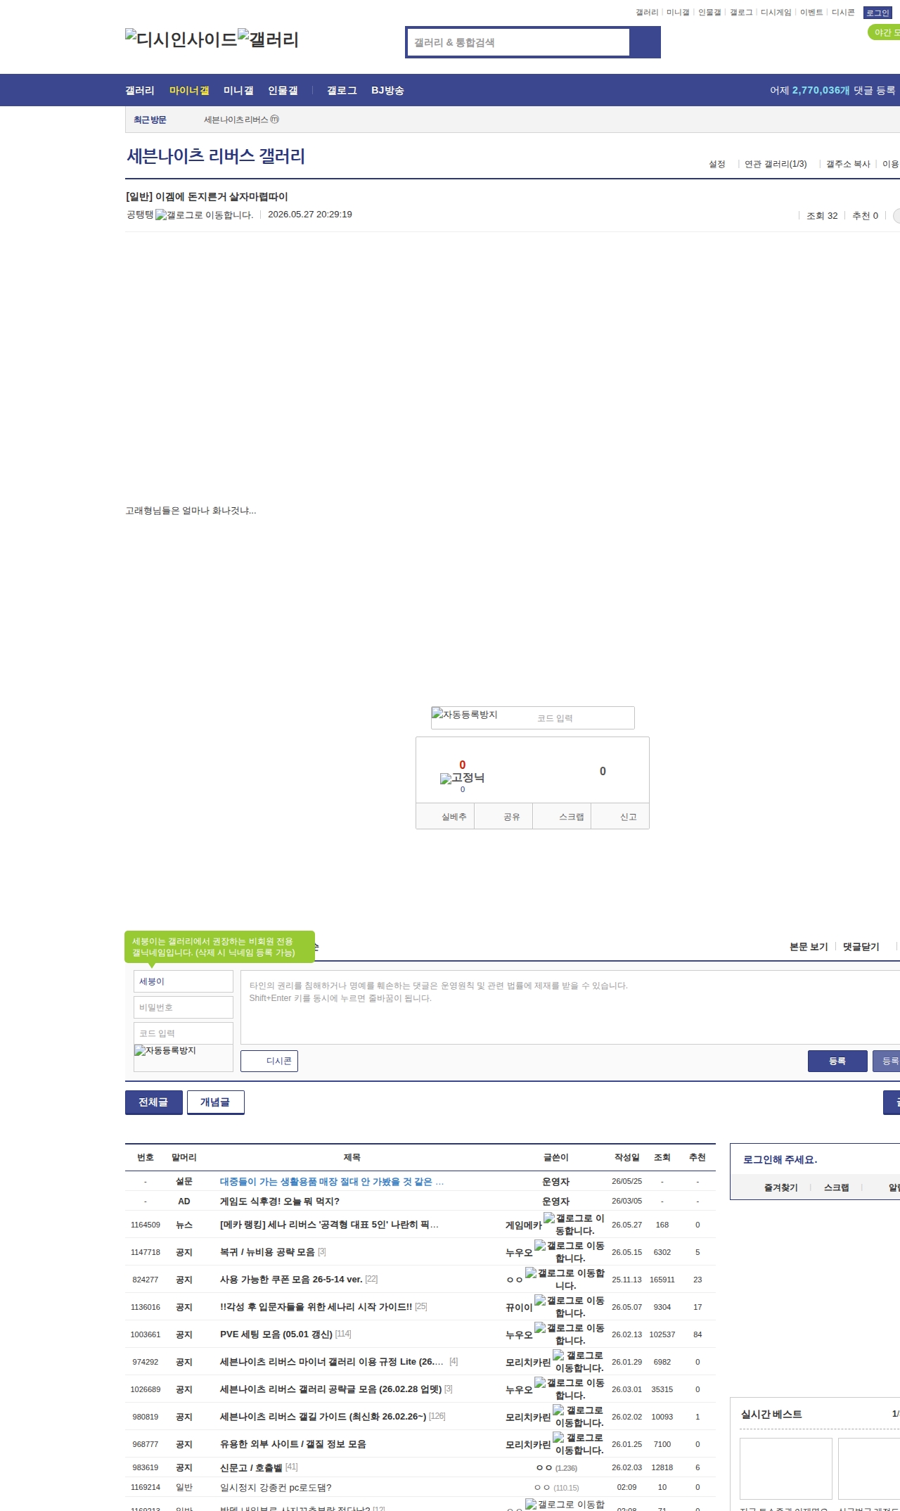Open the AD post '게임도 식후경! 오늘 뭐 먹지?'
The height and width of the screenshot is (1511, 900).
pyautogui.click(x=280, y=1201)
